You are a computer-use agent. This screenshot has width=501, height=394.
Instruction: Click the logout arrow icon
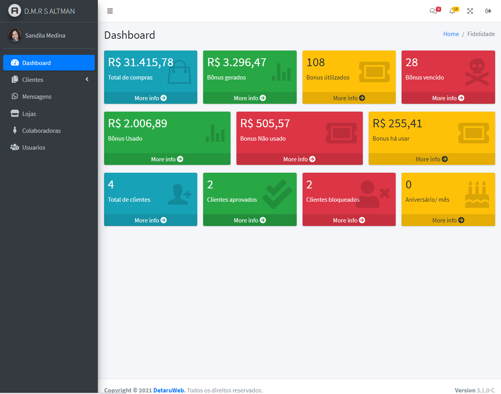pos(488,11)
